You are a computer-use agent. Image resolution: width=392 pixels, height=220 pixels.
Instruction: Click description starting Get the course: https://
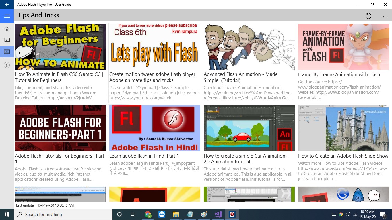click(339, 90)
